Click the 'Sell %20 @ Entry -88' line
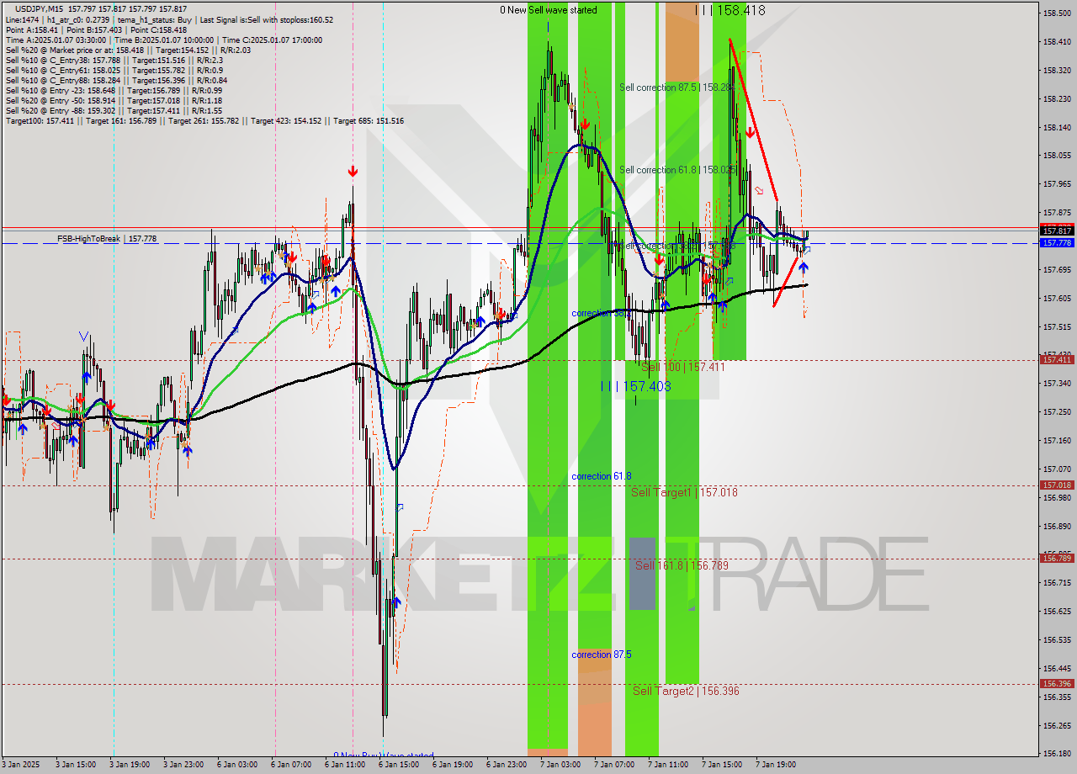1077x774 pixels. 114,110
